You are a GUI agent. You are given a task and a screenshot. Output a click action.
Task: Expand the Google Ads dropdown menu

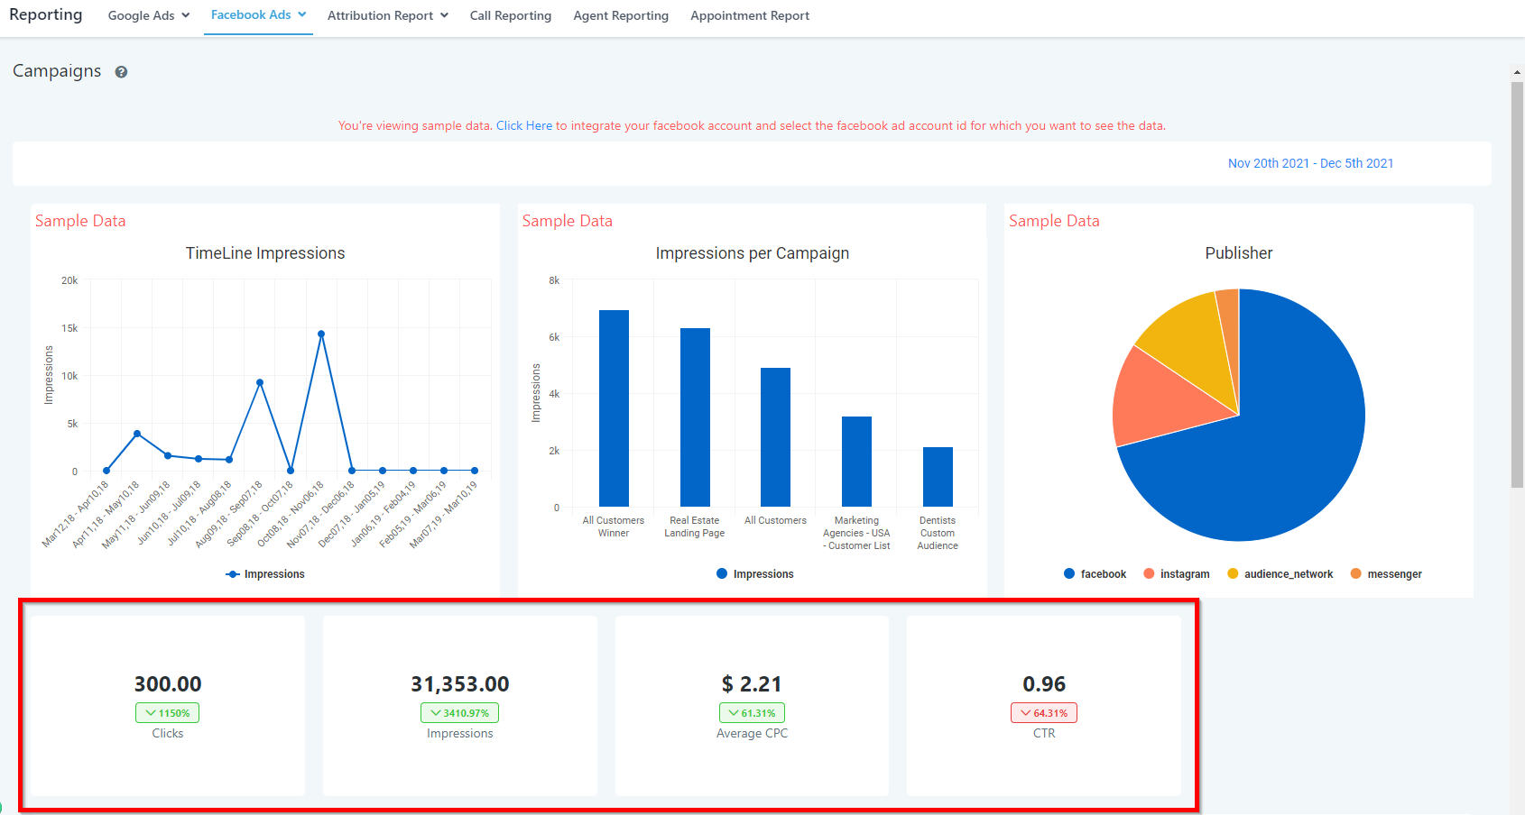click(x=149, y=15)
